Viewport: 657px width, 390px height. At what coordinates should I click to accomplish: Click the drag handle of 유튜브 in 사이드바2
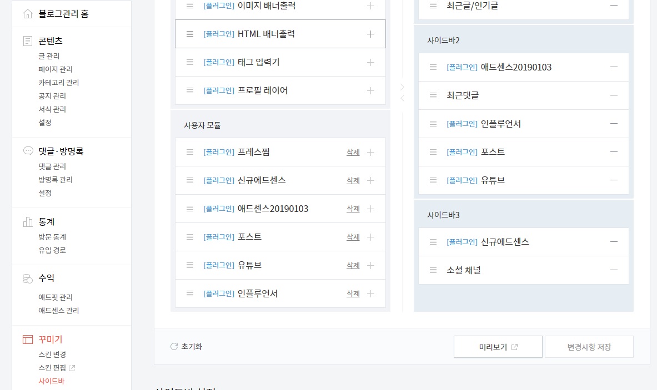pyautogui.click(x=433, y=180)
